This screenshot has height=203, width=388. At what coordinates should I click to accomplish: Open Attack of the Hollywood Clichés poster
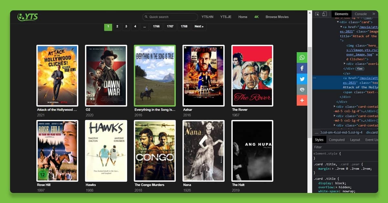(x=57, y=76)
